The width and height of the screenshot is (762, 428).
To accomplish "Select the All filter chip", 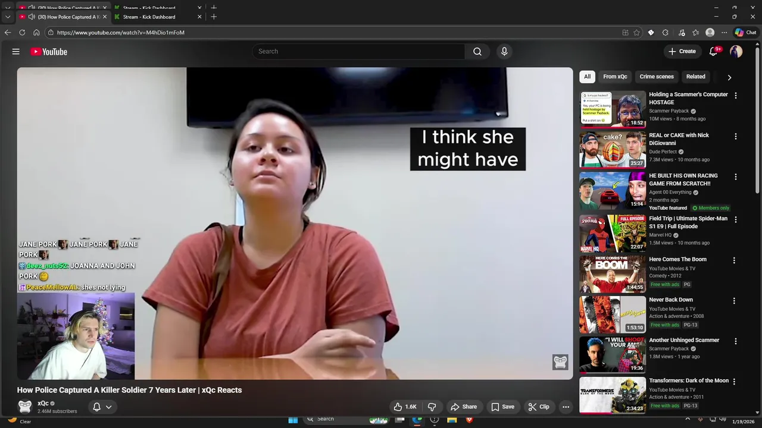I will [587, 77].
